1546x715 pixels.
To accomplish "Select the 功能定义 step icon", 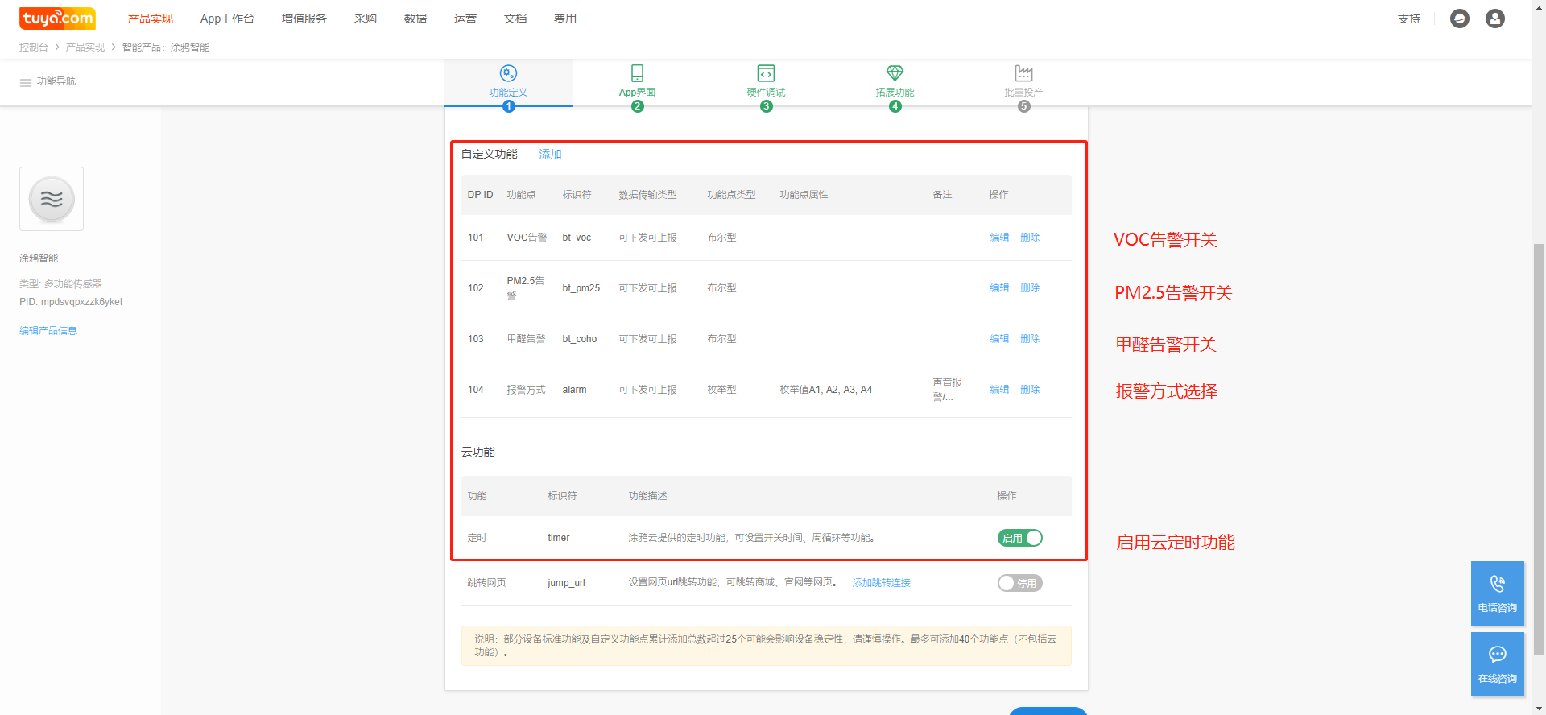I will coord(508,73).
